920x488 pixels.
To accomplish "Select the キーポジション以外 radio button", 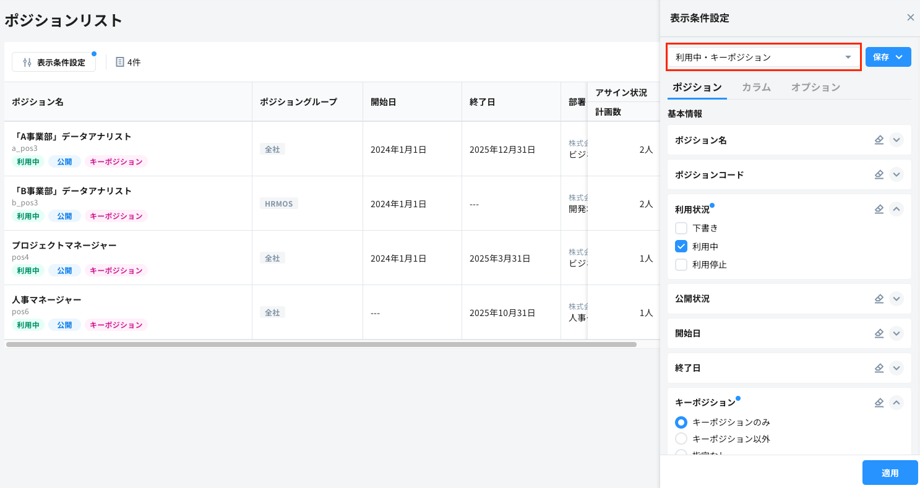I will (681, 439).
